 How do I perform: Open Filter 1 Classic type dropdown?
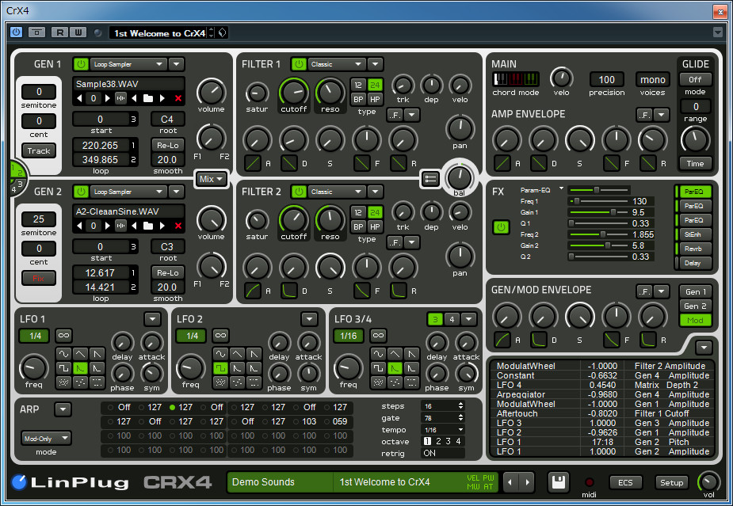(x=337, y=64)
